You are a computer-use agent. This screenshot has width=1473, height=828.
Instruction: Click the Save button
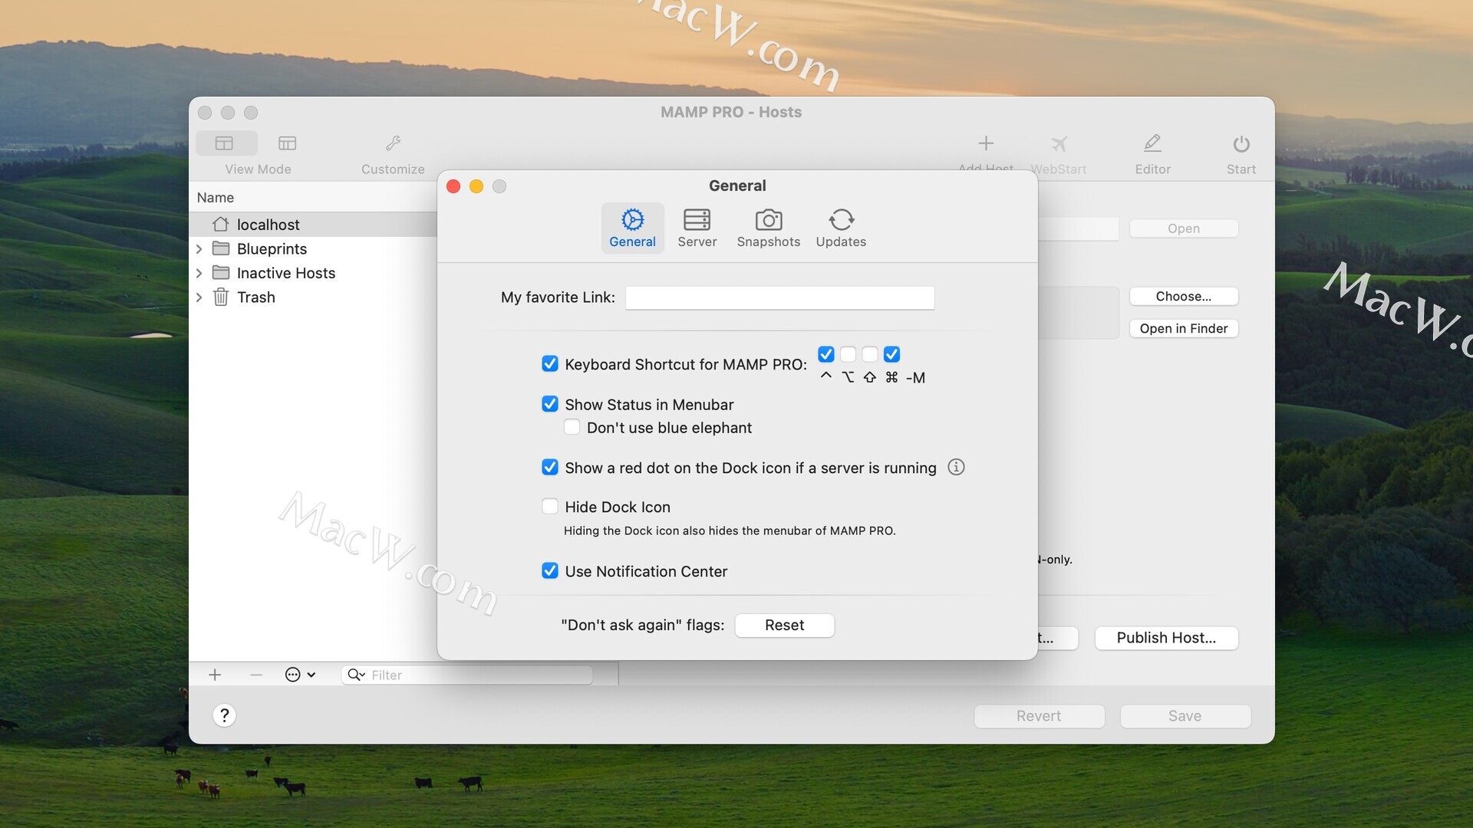(1185, 716)
